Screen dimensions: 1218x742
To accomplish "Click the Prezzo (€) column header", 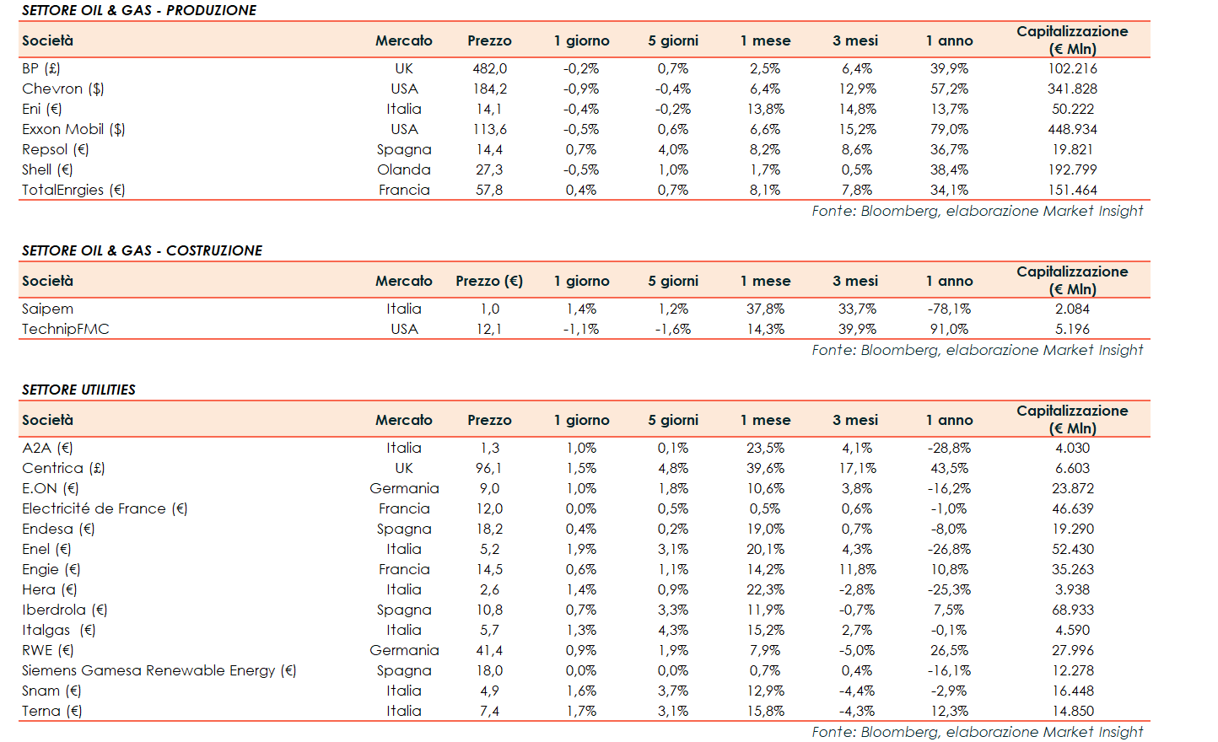I will pyautogui.click(x=489, y=281).
